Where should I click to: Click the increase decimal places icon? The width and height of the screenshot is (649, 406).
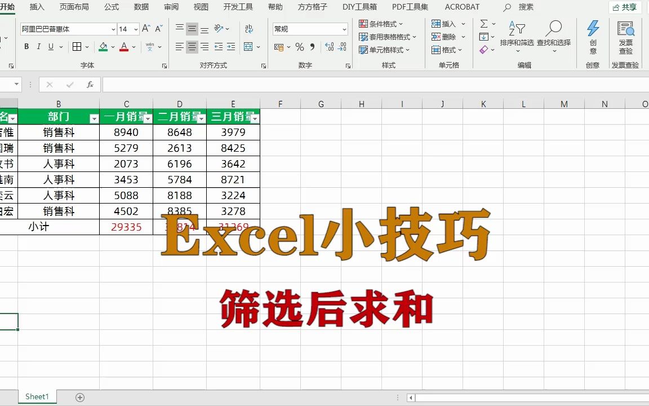pyautogui.click(x=330, y=48)
